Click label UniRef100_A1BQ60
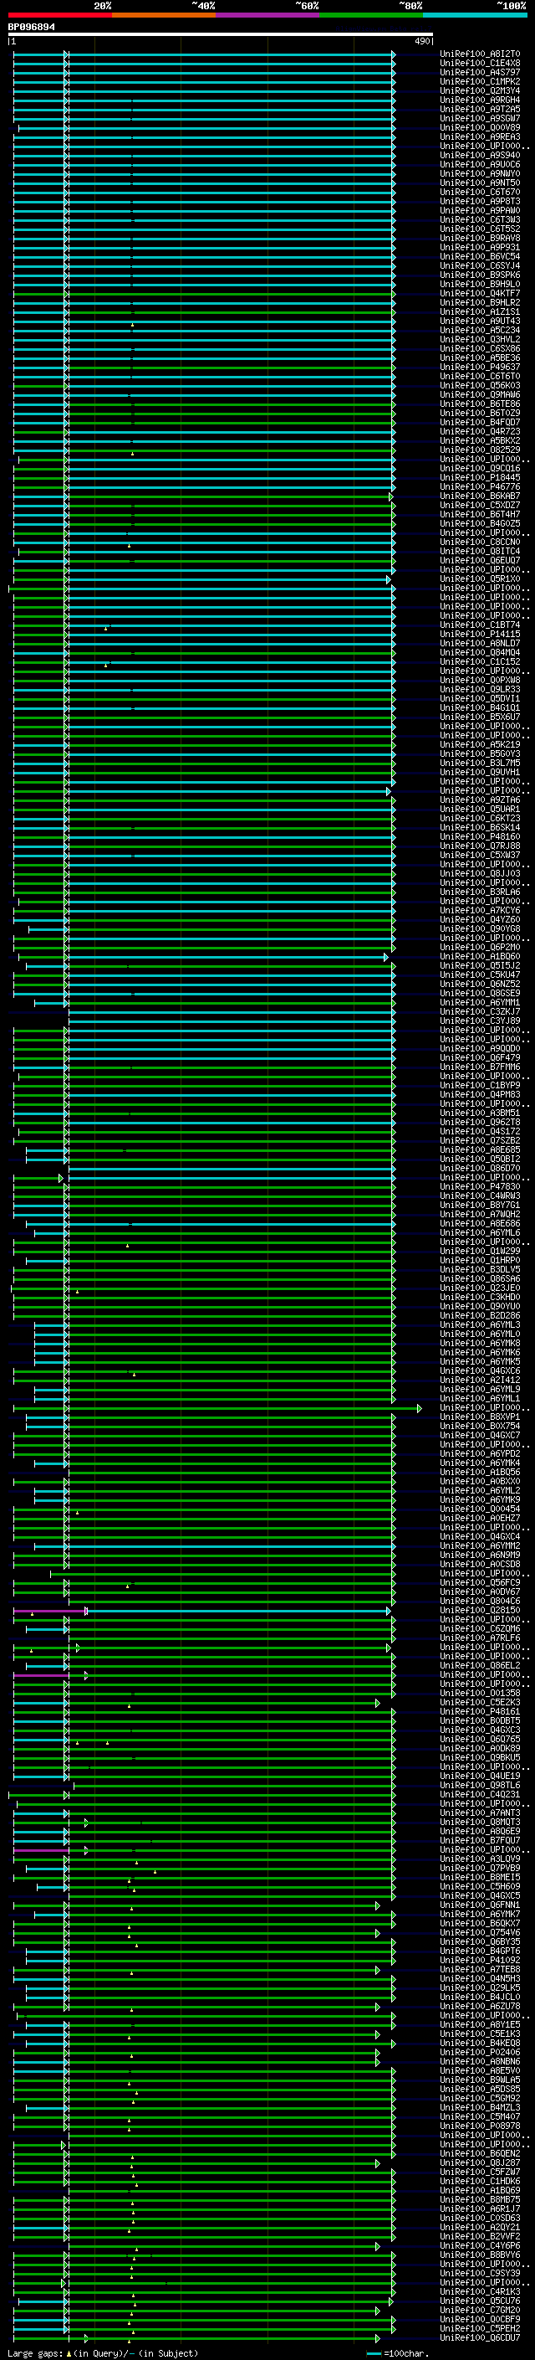Image resolution: width=535 pixels, height=2360 pixels. tap(480, 956)
